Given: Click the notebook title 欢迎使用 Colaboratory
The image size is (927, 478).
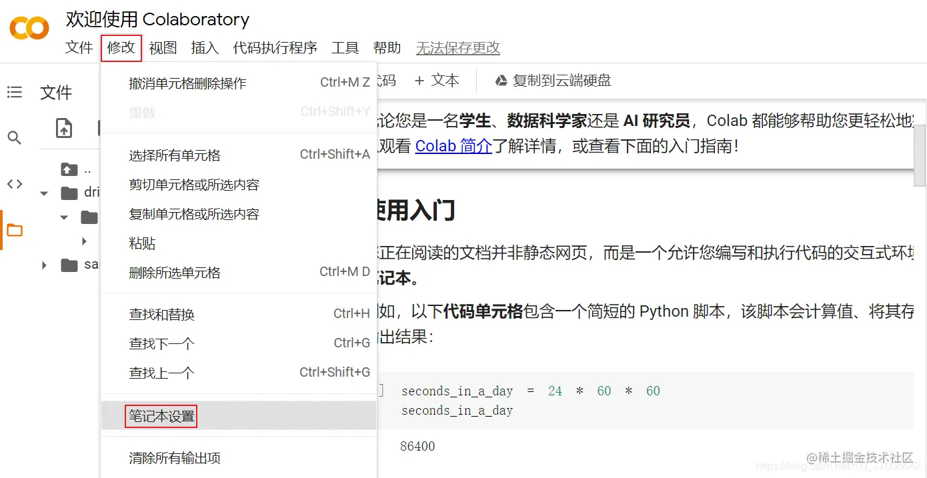Looking at the screenshot, I should tap(157, 19).
